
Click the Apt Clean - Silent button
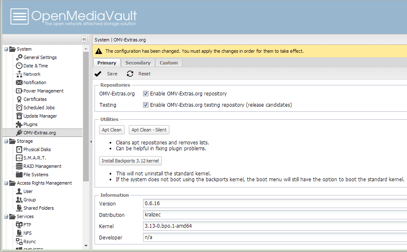[149, 130]
